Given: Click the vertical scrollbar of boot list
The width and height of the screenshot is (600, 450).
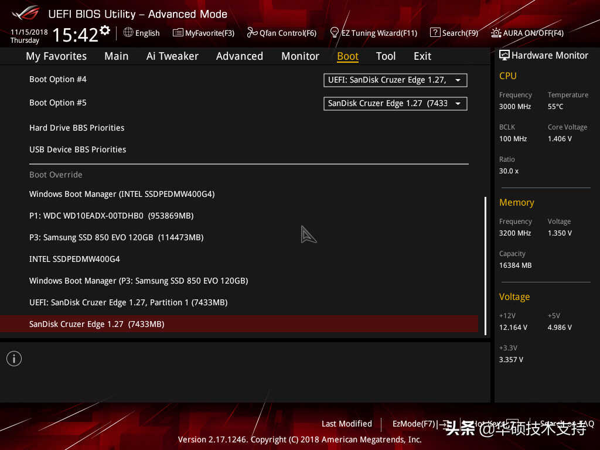Looking at the screenshot, I should point(485,266).
